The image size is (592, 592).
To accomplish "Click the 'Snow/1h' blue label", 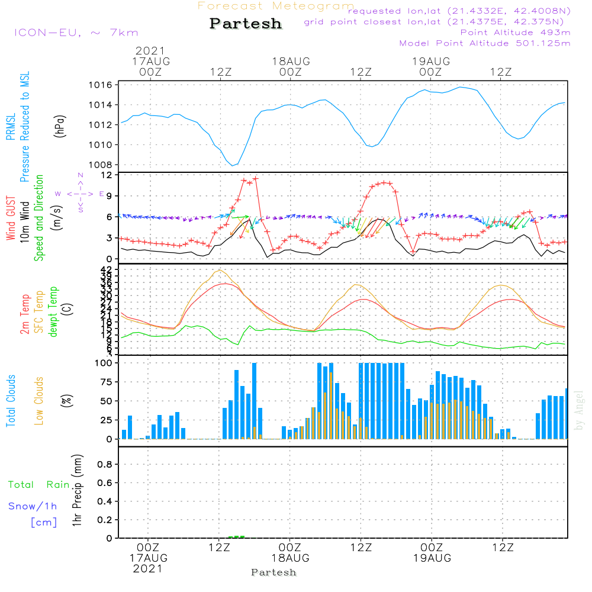I will [x=33, y=506].
